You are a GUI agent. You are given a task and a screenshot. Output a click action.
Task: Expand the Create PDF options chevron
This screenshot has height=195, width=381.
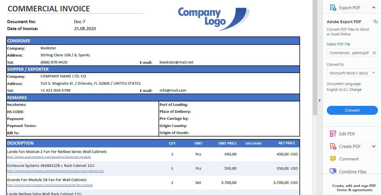374,146
